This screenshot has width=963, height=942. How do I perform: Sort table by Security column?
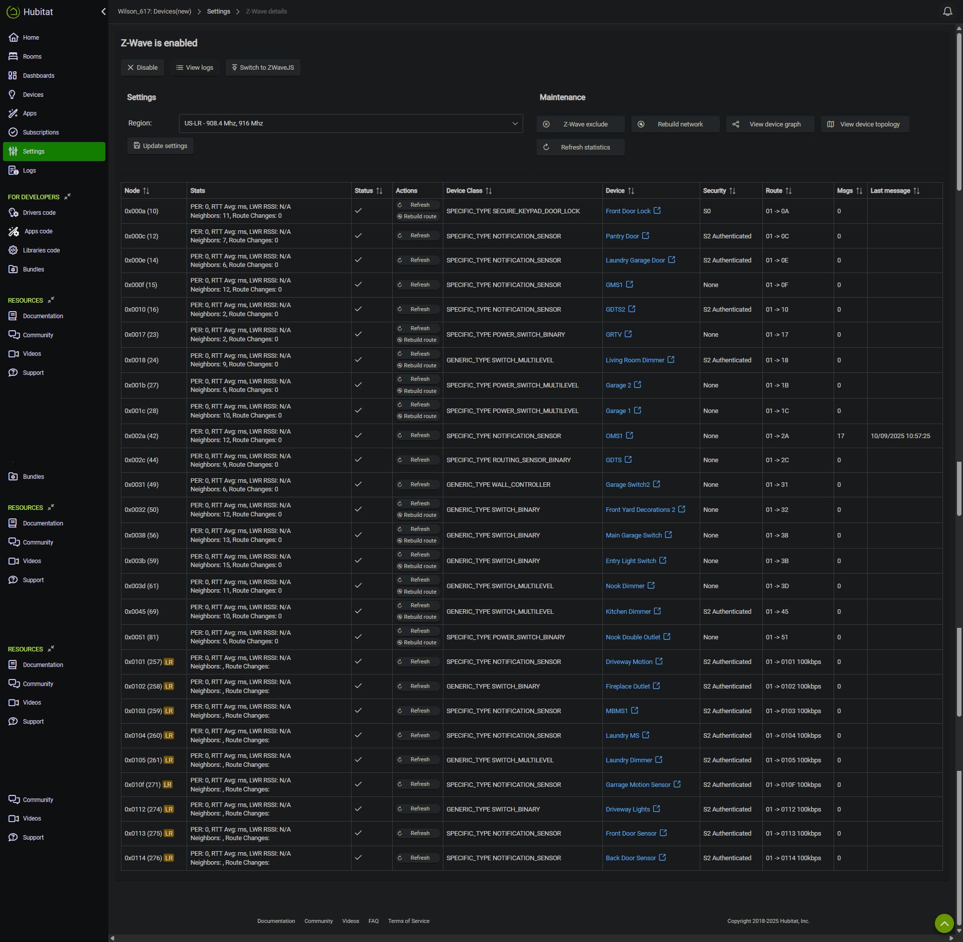coord(732,191)
